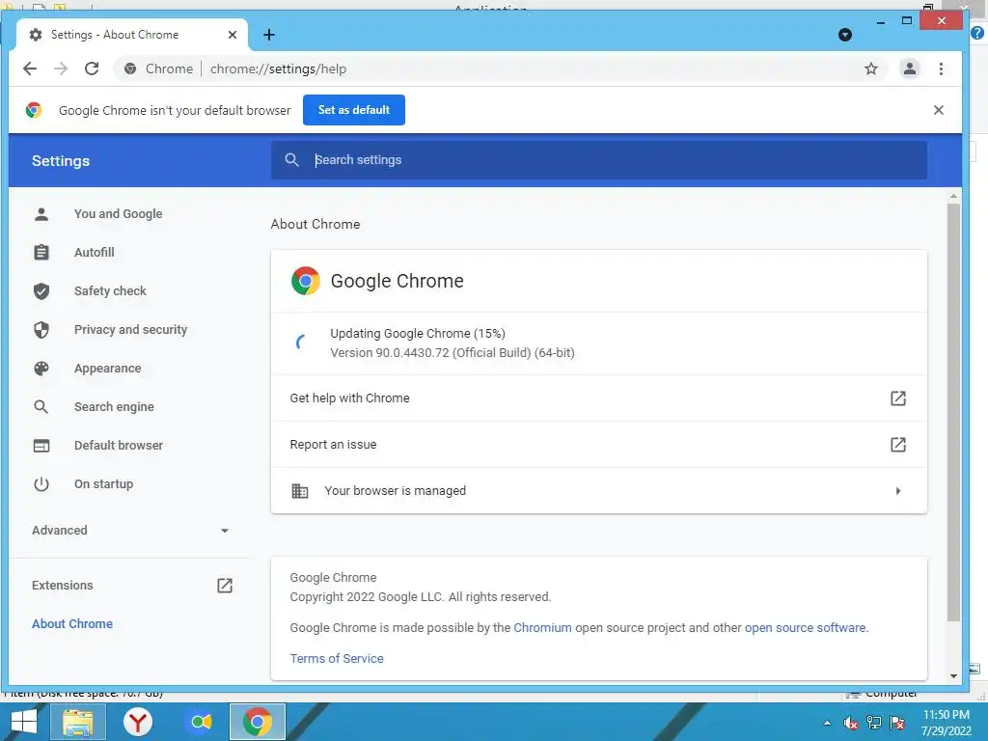
Task: Dismiss the default browser notification bar
Action: pos(938,110)
